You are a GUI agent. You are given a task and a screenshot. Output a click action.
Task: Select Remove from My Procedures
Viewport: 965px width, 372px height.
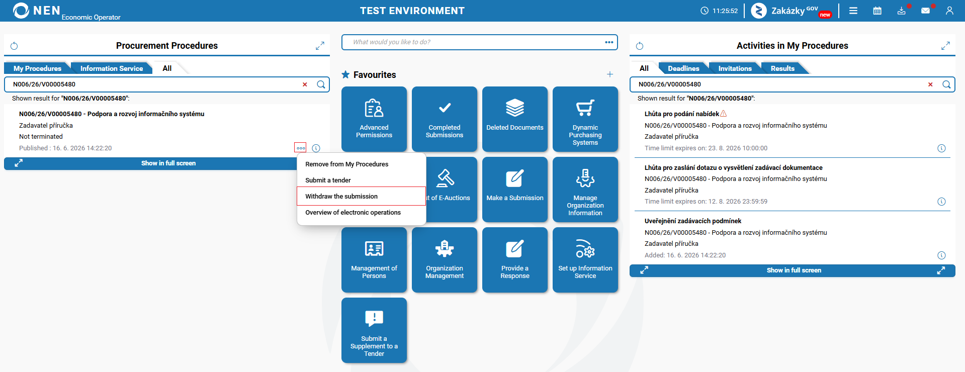362,164
